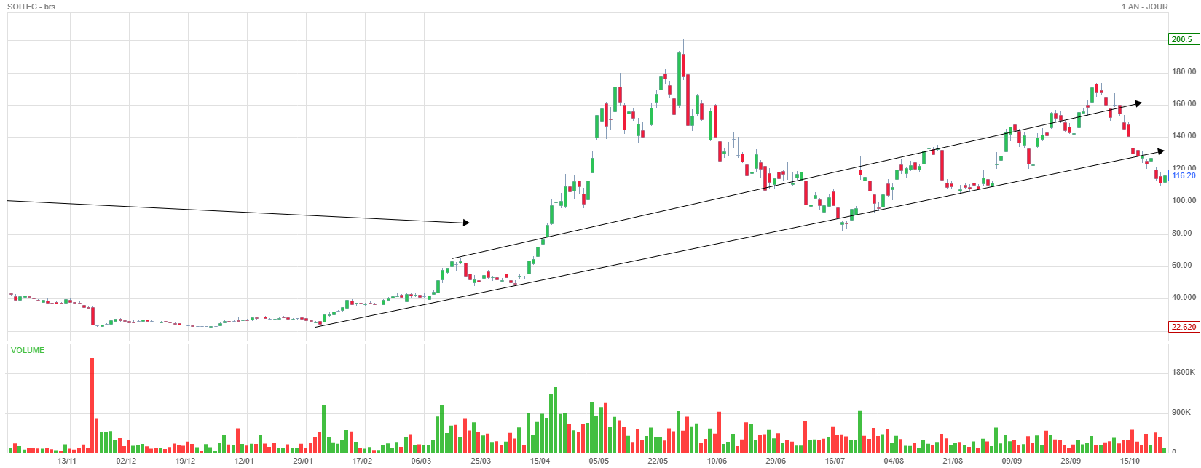Click the 1 AN - JOUR period label
Viewport: 1201px width, 468px height.
pyautogui.click(x=1146, y=7)
